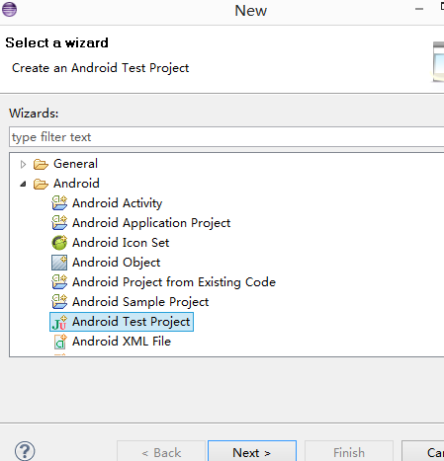Select the Android folder item
This screenshot has height=461, width=444.
(76, 184)
